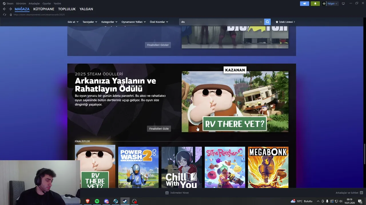Click the microphone tray icon
Screen dimensions: 366x205
coord(327,201)
